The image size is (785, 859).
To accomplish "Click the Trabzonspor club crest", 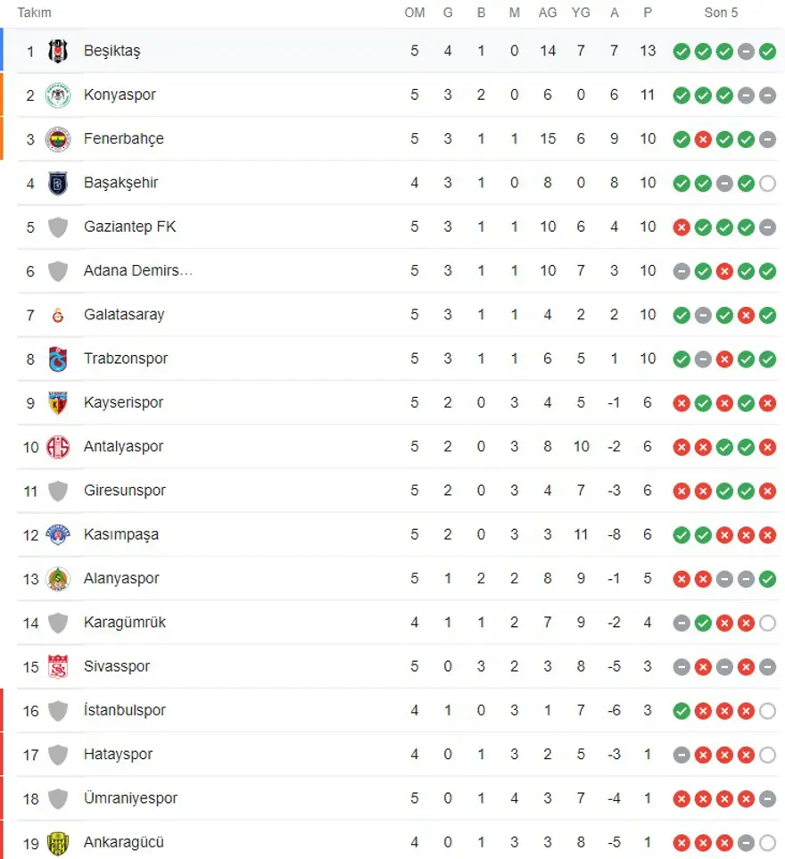I will point(58,359).
